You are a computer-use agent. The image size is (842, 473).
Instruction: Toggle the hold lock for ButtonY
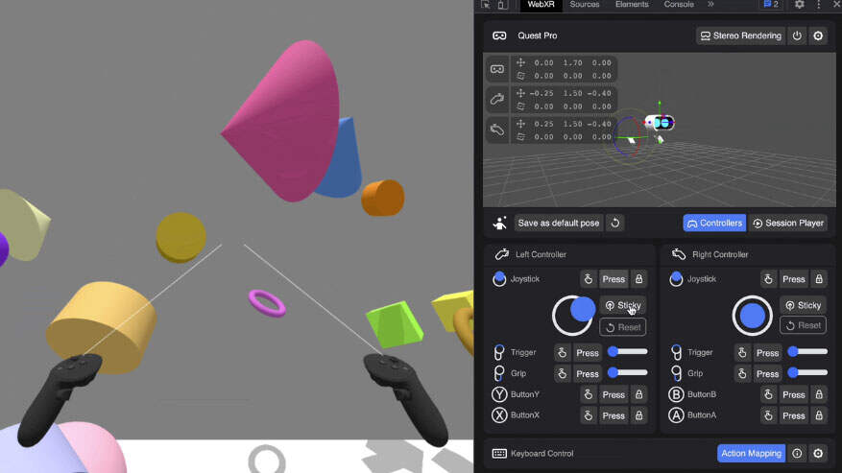tap(639, 394)
